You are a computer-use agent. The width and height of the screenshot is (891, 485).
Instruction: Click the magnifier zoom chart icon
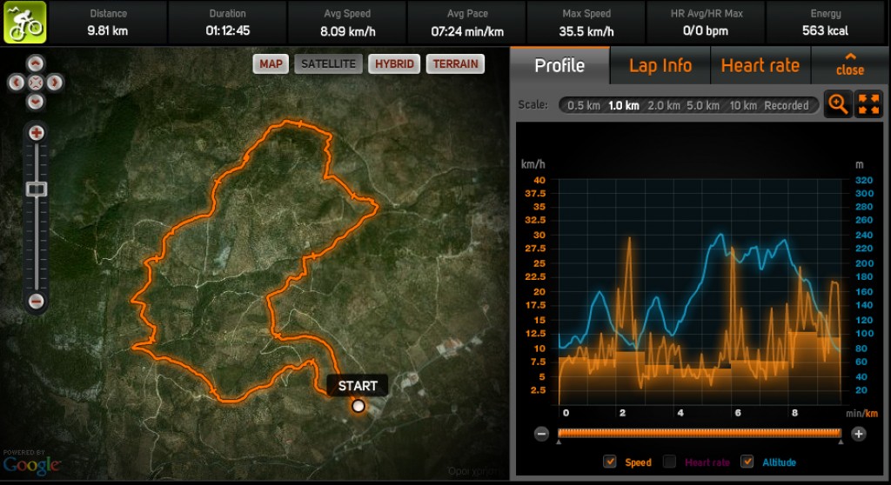click(x=838, y=104)
